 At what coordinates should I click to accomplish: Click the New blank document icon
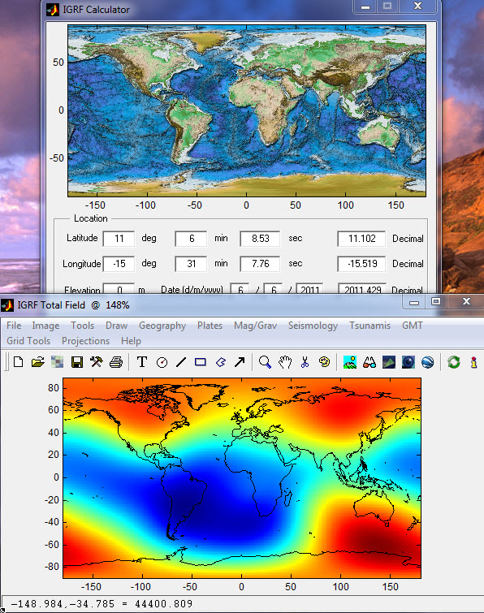click(x=19, y=362)
